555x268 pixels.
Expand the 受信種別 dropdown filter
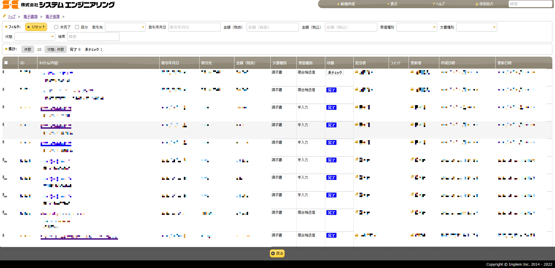(417, 27)
